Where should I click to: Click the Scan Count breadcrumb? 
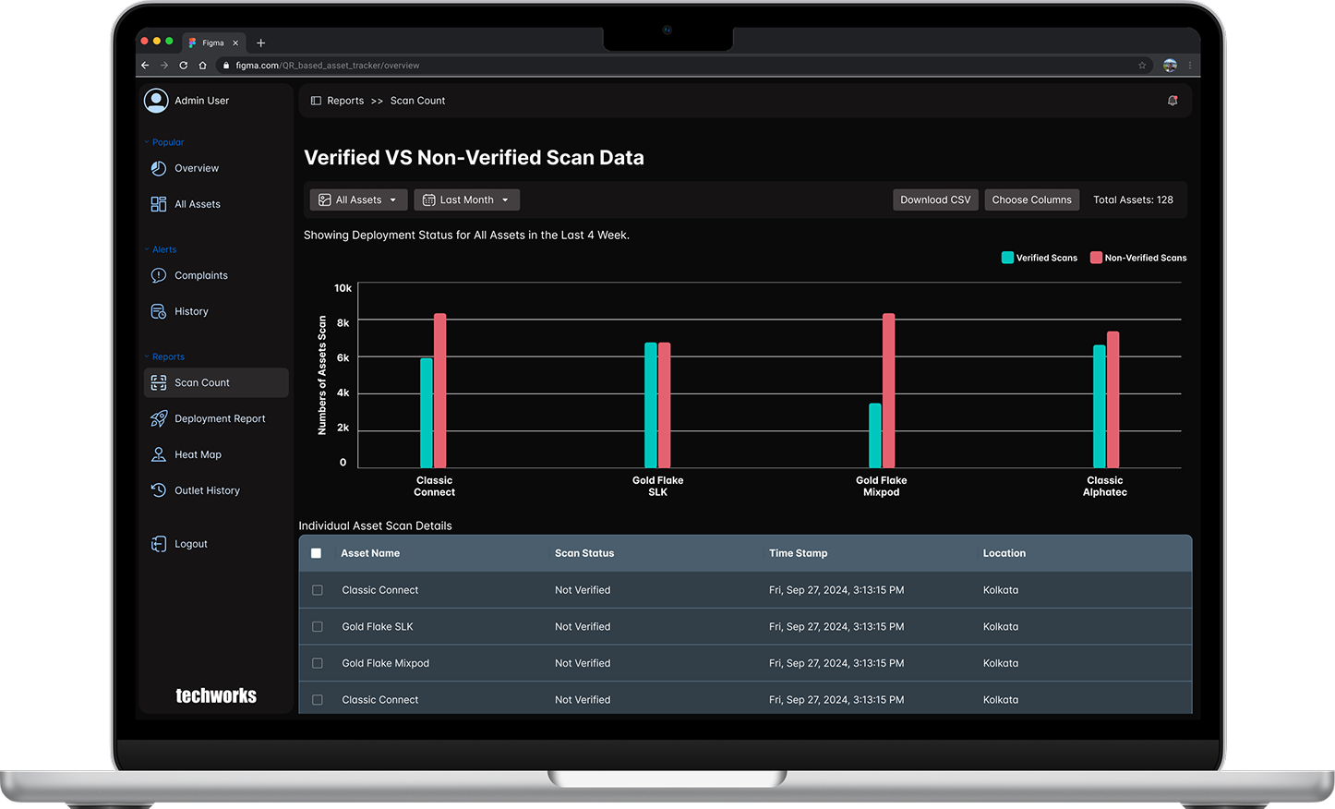(x=417, y=101)
